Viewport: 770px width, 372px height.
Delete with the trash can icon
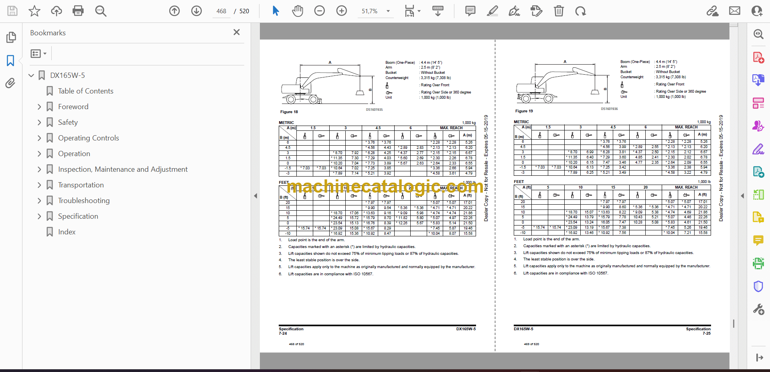pos(559,11)
